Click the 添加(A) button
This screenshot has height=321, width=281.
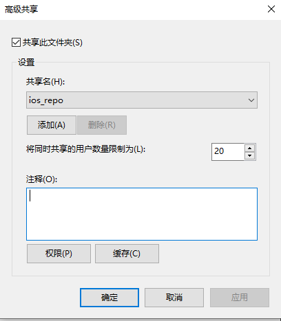tap(52, 125)
